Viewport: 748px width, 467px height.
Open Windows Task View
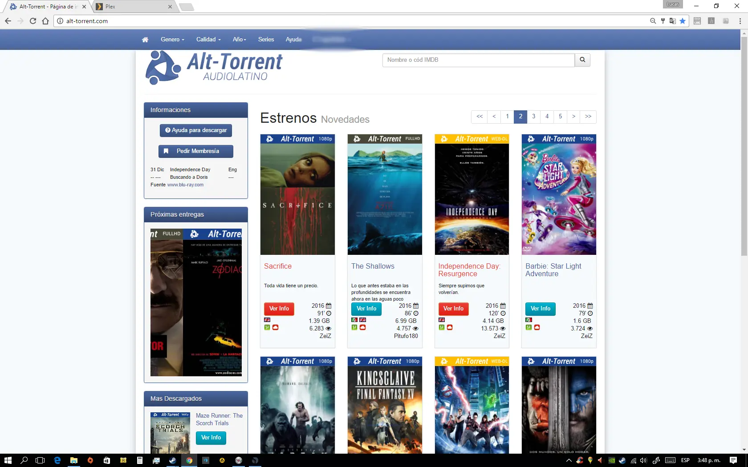pos(40,460)
